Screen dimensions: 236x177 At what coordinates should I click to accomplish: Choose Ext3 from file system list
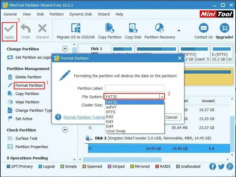(135, 122)
